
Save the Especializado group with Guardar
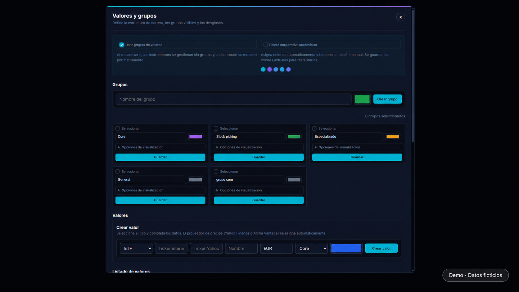point(357,157)
